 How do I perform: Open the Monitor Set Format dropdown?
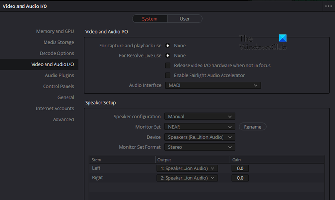200,147
